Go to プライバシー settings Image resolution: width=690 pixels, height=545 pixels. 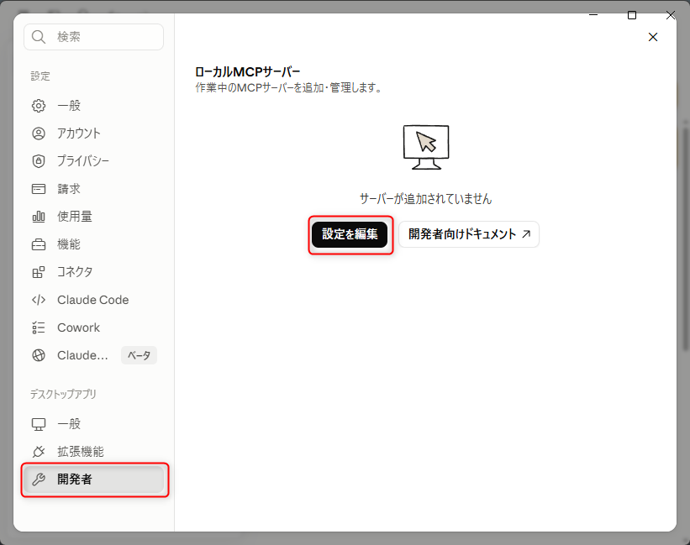(x=94, y=161)
